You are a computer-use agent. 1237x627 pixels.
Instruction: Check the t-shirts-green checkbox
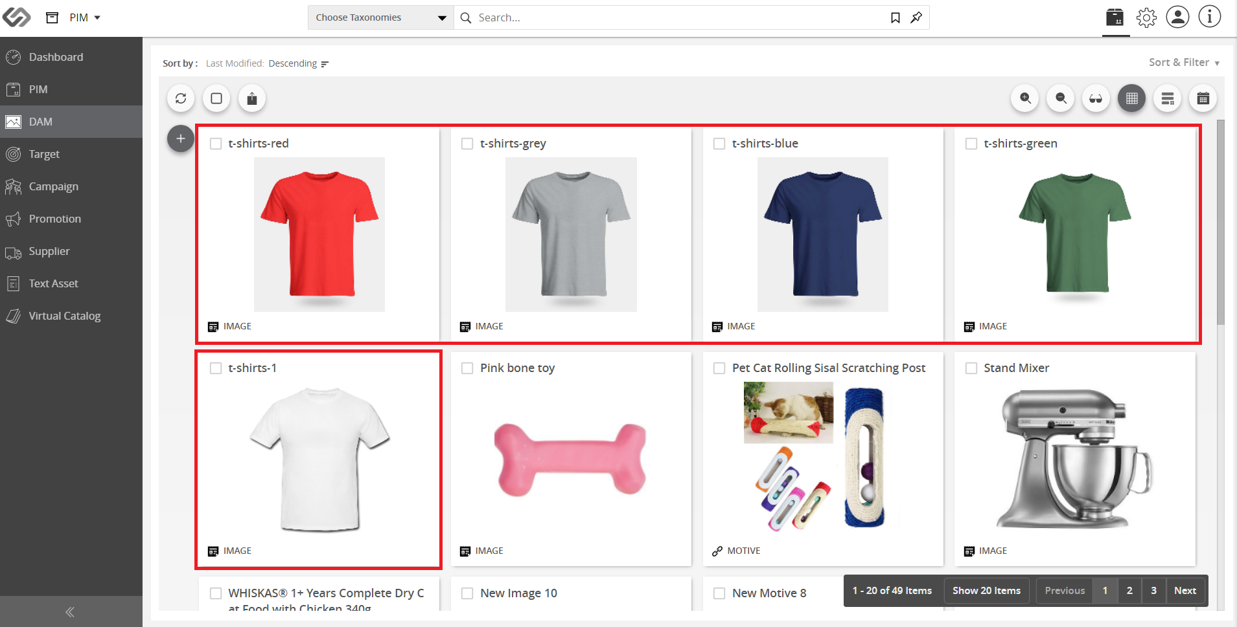pos(971,144)
